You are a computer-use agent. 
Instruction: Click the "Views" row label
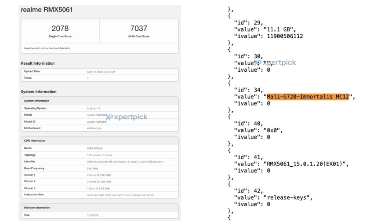coord(28,78)
